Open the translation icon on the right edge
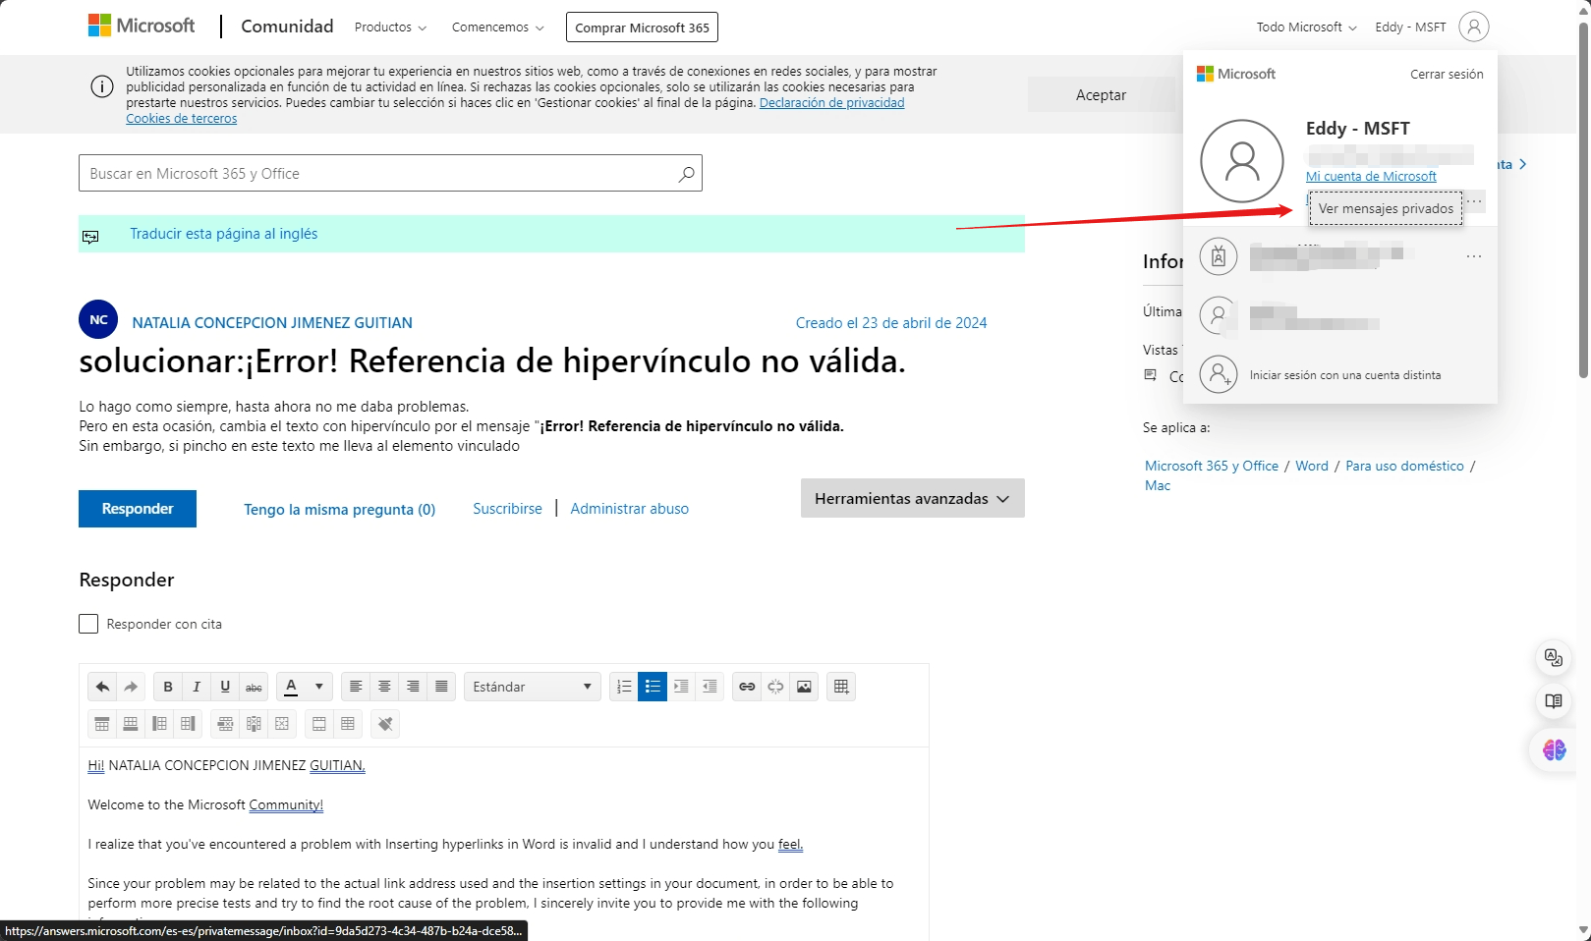The width and height of the screenshot is (1591, 941). 1554,657
